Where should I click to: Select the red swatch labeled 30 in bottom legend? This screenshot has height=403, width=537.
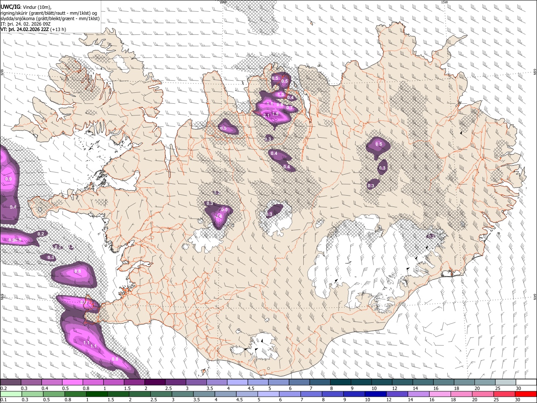click(x=526, y=394)
